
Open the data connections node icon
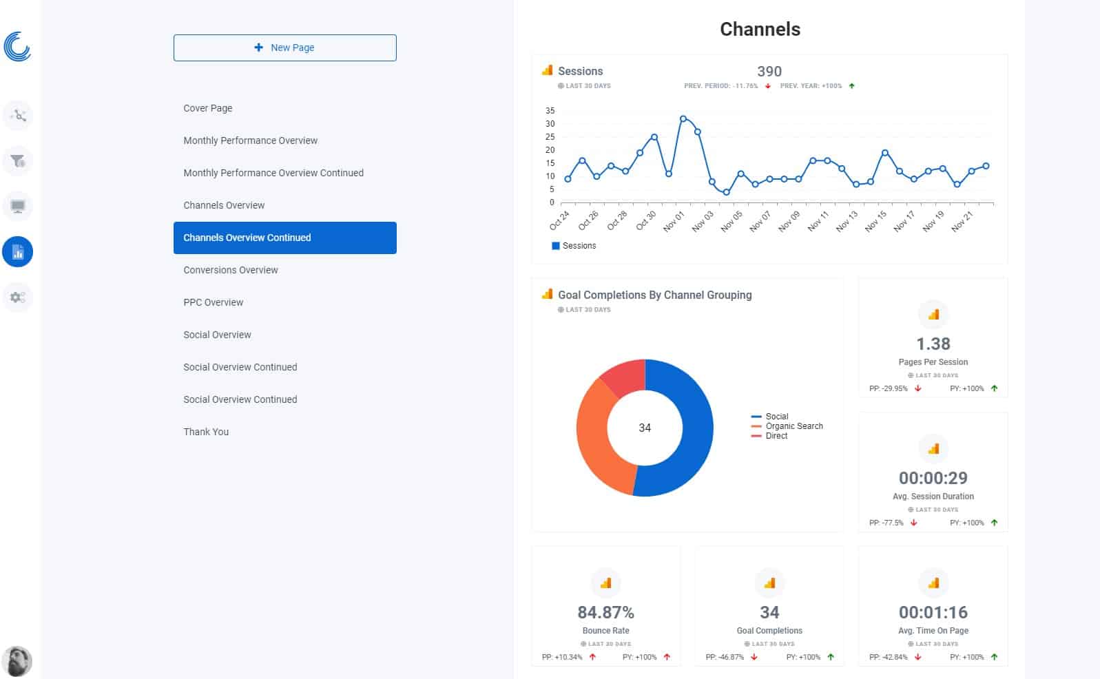pos(18,116)
